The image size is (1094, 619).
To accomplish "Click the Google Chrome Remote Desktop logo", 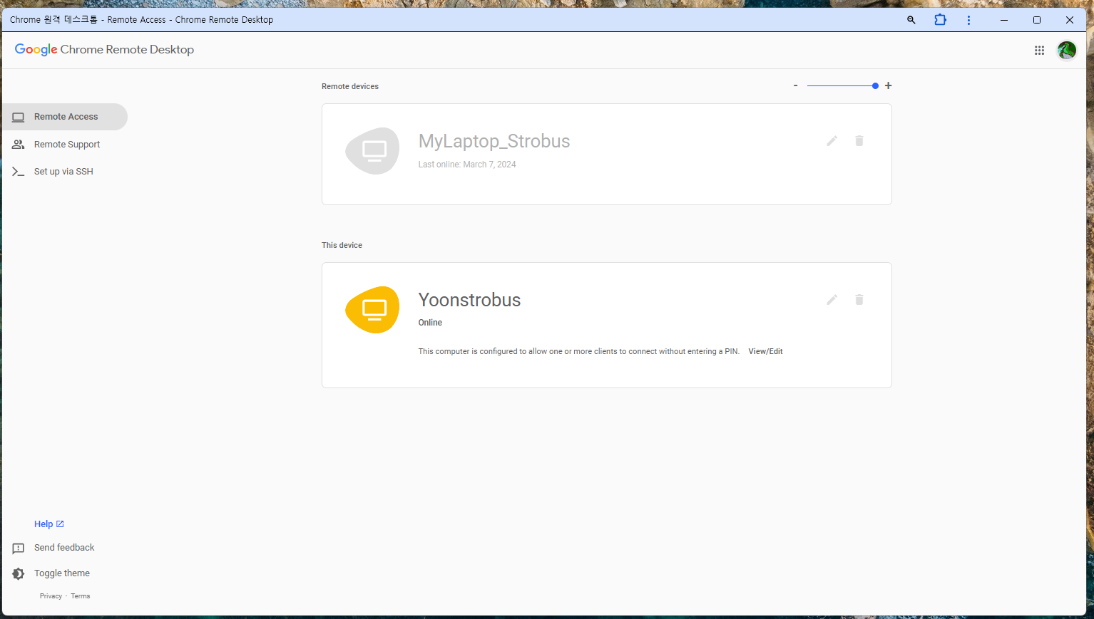I will coord(104,50).
